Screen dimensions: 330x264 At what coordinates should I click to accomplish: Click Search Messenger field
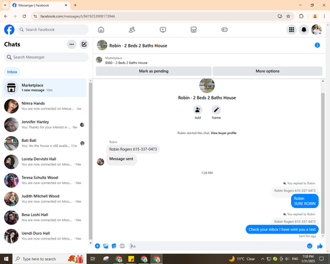pos(46,57)
